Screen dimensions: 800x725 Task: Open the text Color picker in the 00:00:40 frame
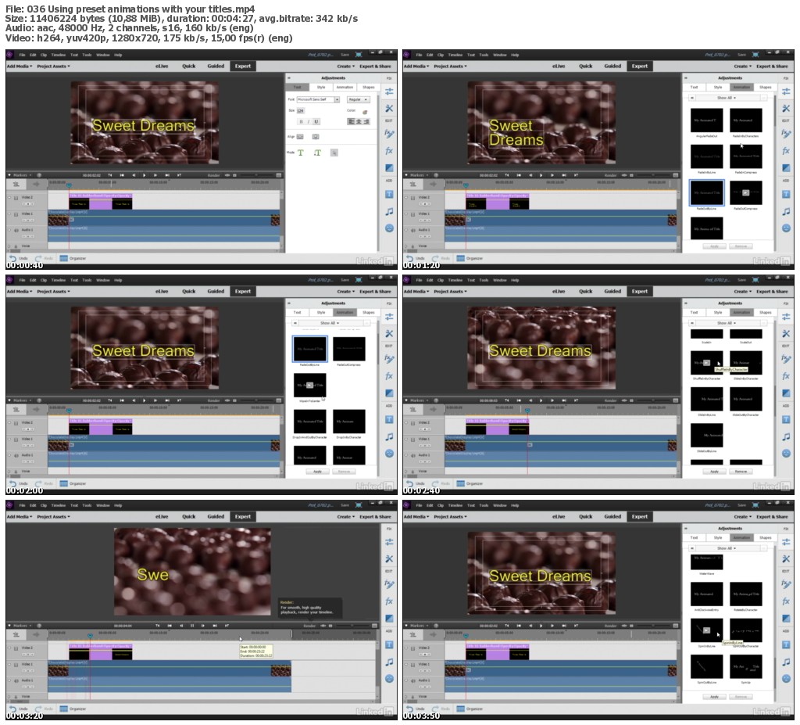365,112
